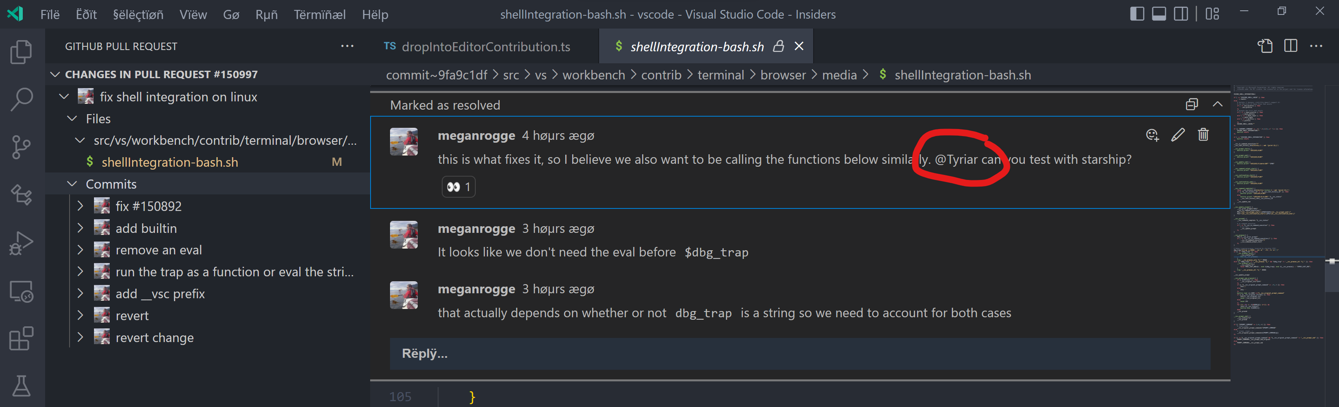
Task: Switch to the dropIntoEditorContribution.ts tab
Action: click(x=486, y=46)
